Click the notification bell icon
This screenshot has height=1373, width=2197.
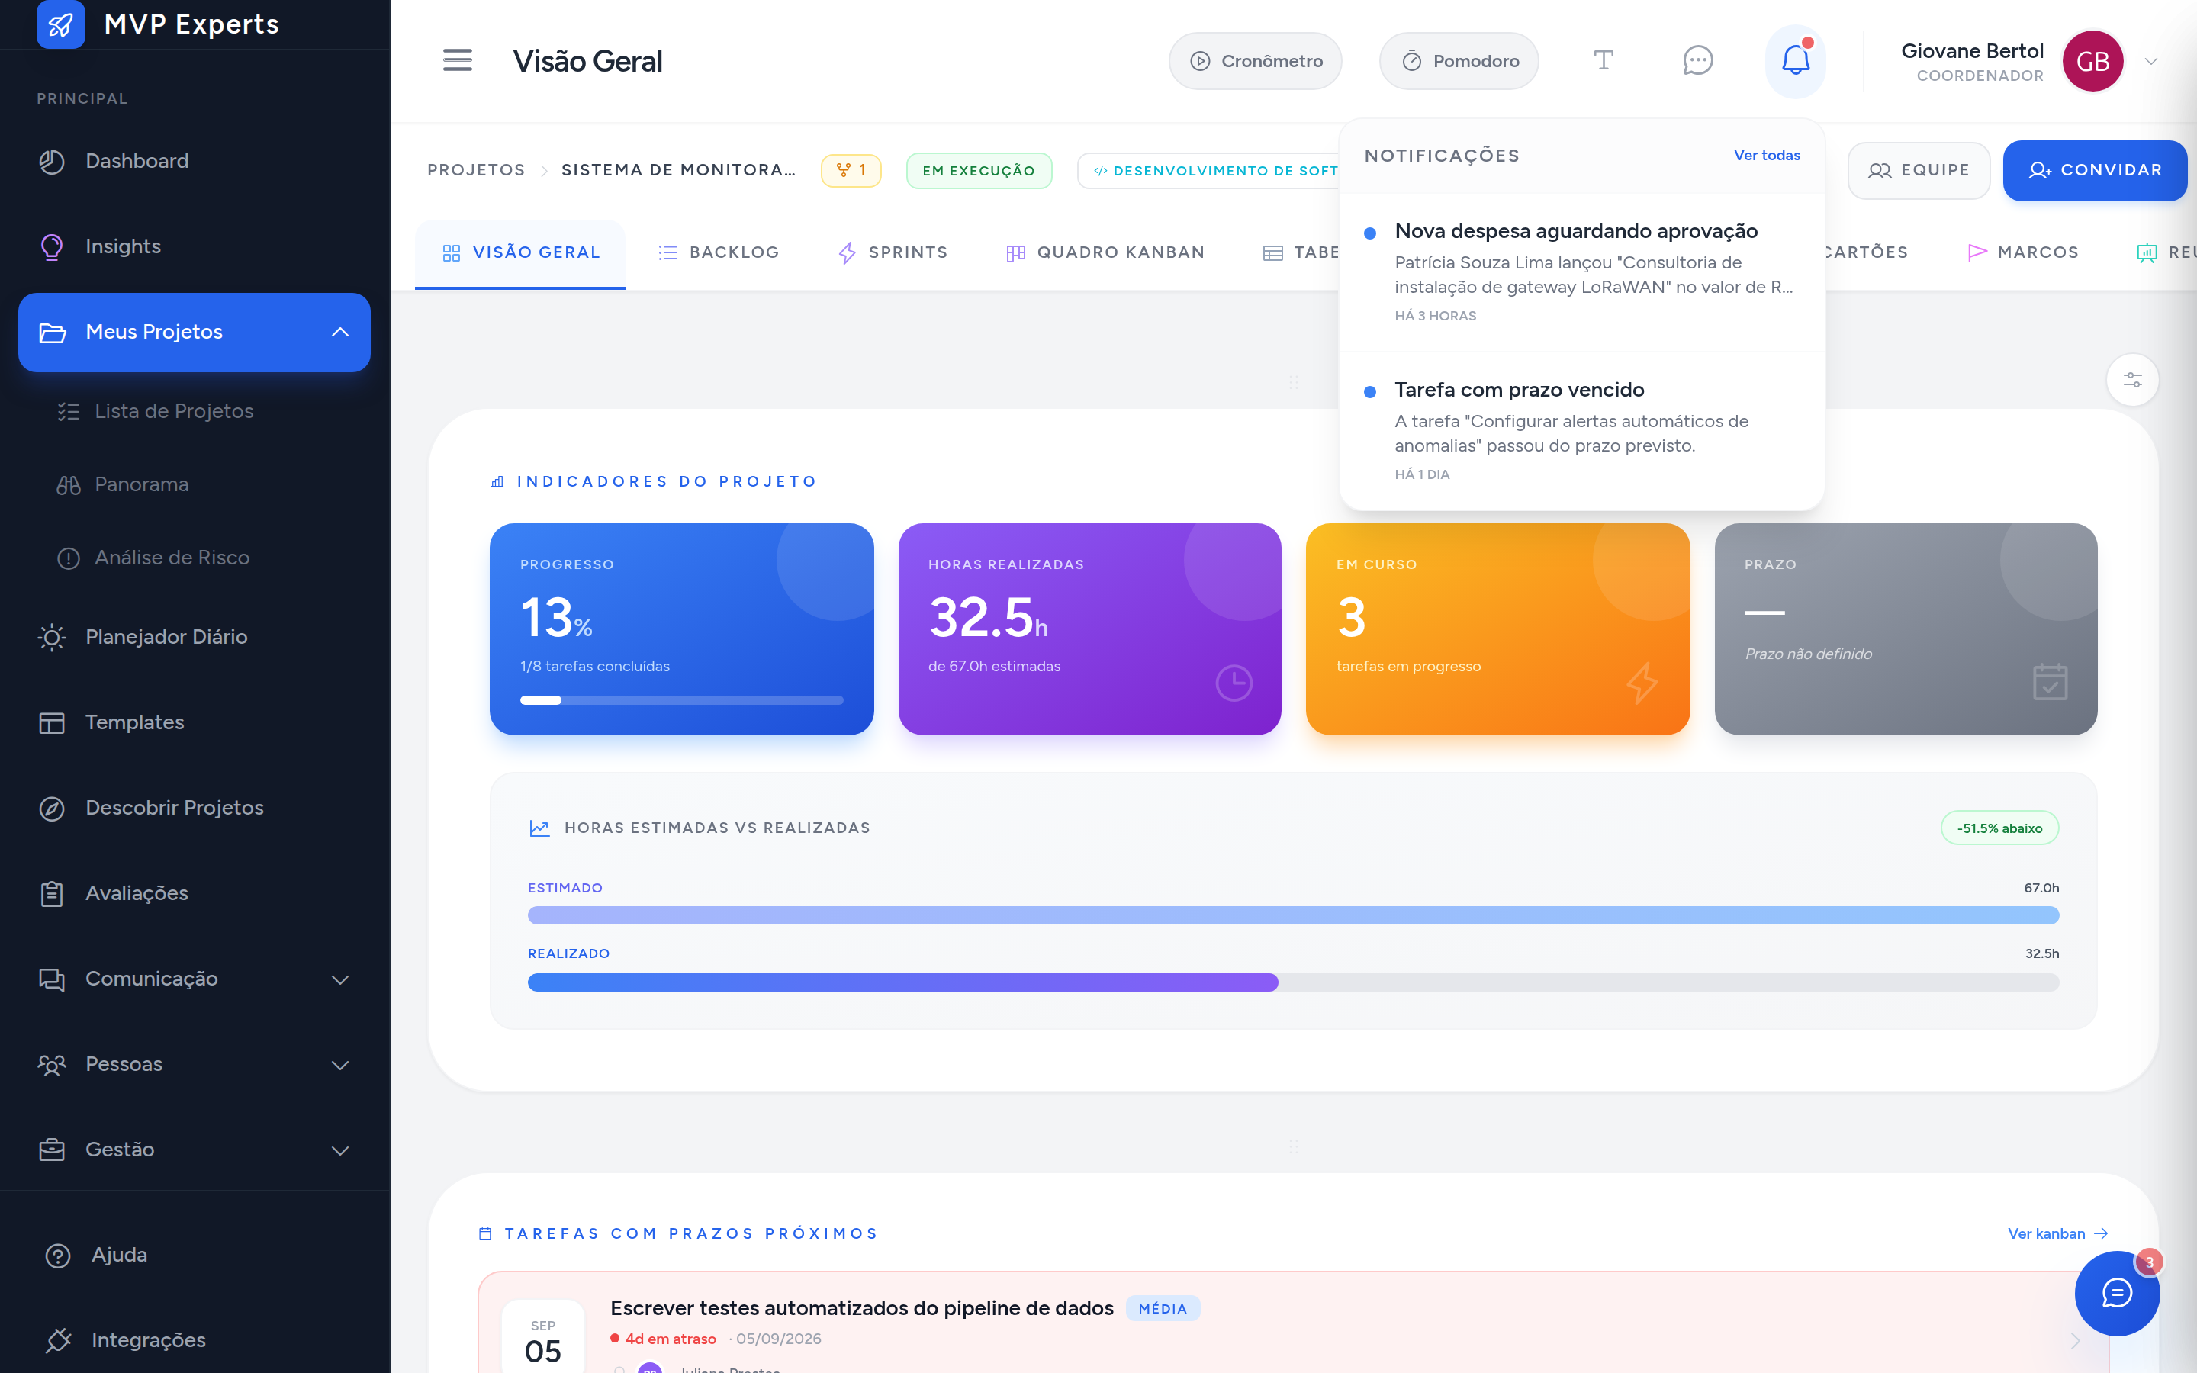(x=1795, y=61)
